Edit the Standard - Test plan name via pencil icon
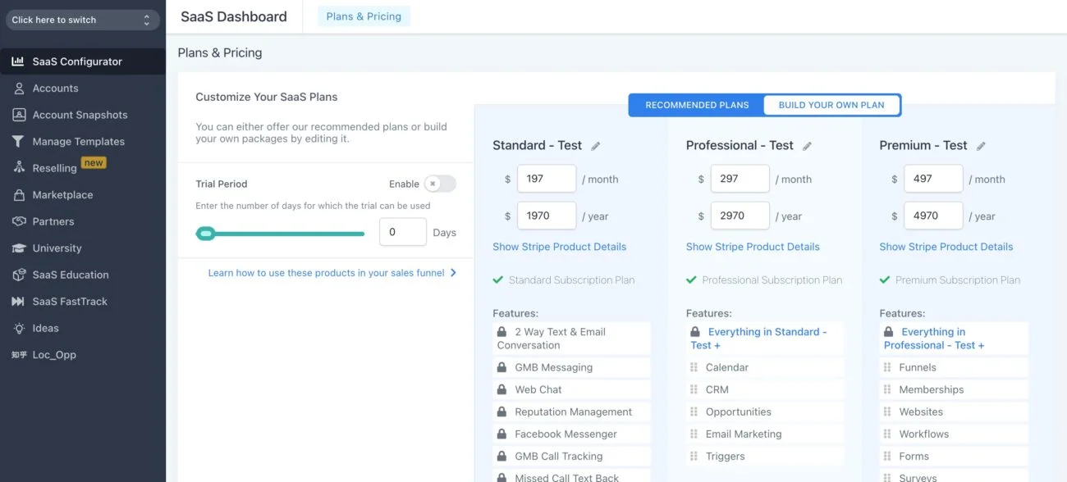This screenshot has height=482, width=1067. (x=595, y=145)
